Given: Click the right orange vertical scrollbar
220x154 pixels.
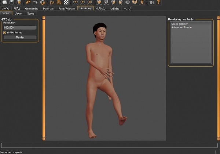Looking at the screenshot, I should (x=219, y=78).
